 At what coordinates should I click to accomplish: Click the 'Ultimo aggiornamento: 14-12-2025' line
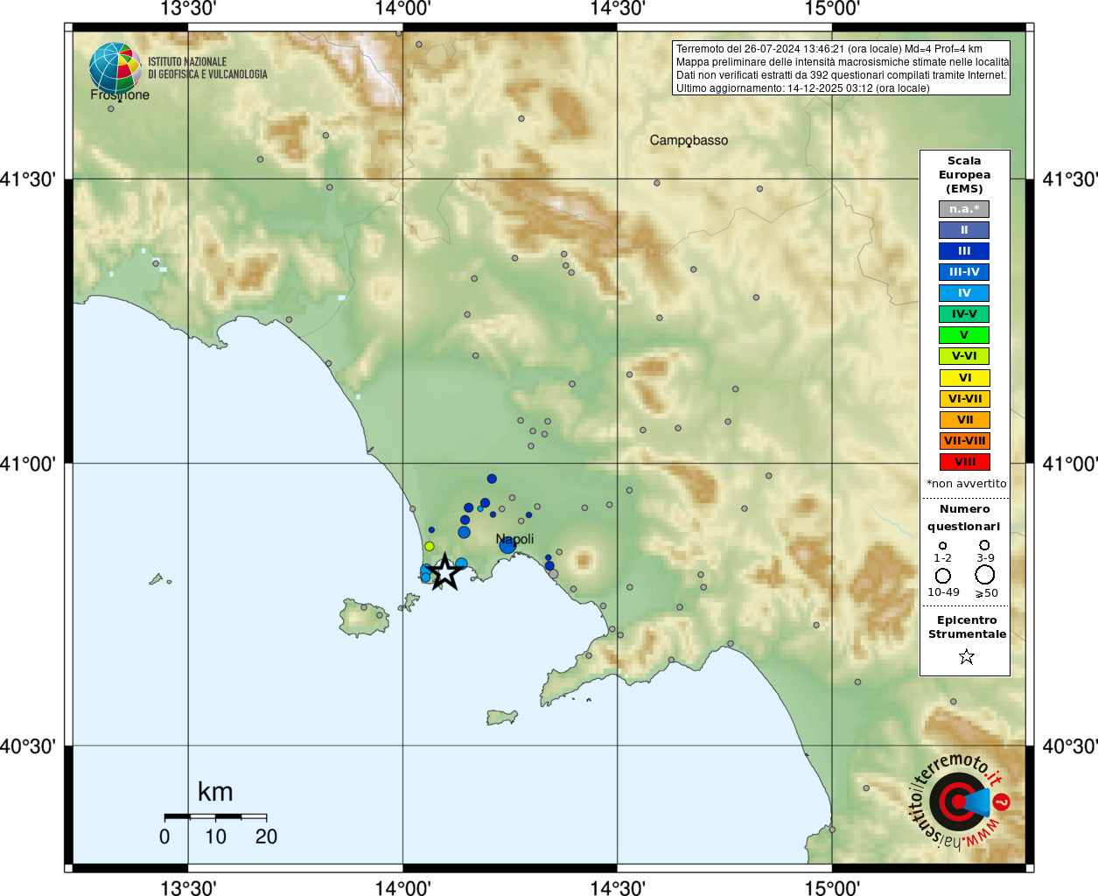pos(803,88)
